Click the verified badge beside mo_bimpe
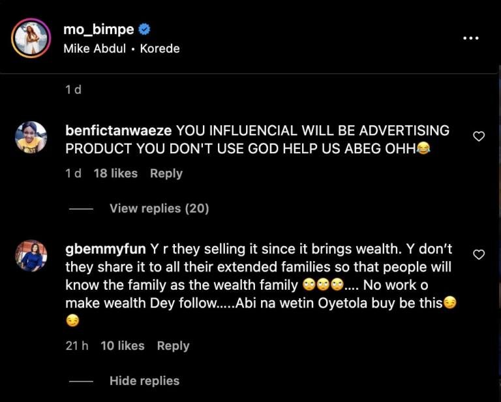The height and width of the screenshot is (402, 501). [145, 29]
